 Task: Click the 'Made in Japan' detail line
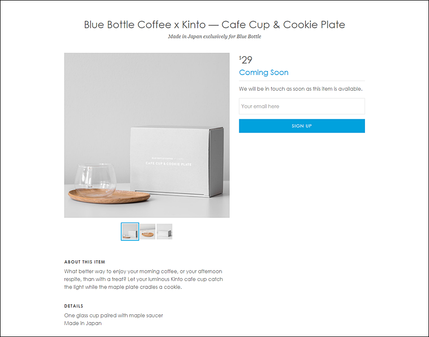point(83,323)
